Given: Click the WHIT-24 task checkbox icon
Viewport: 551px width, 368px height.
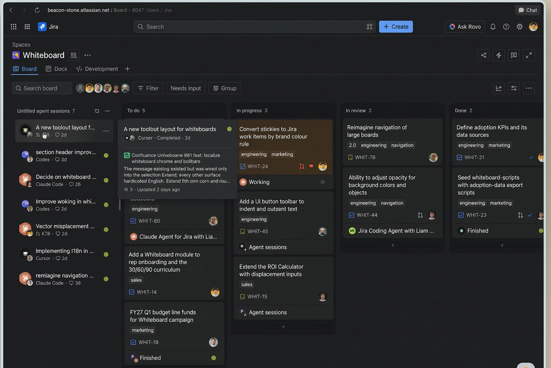Looking at the screenshot, I should 243,167.
